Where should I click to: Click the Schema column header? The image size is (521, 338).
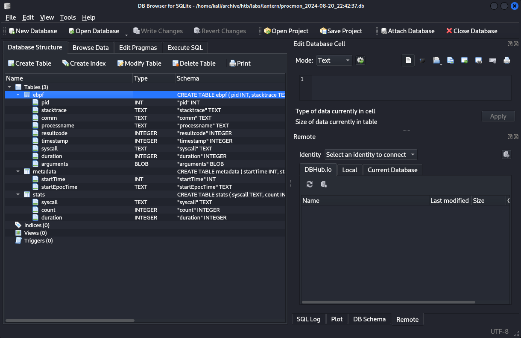click(x=230, y=78)
